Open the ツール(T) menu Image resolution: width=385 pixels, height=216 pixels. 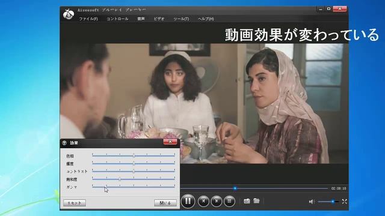[181, 19]
